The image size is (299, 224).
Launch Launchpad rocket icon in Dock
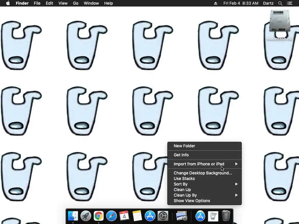click(x=86, y=216)
